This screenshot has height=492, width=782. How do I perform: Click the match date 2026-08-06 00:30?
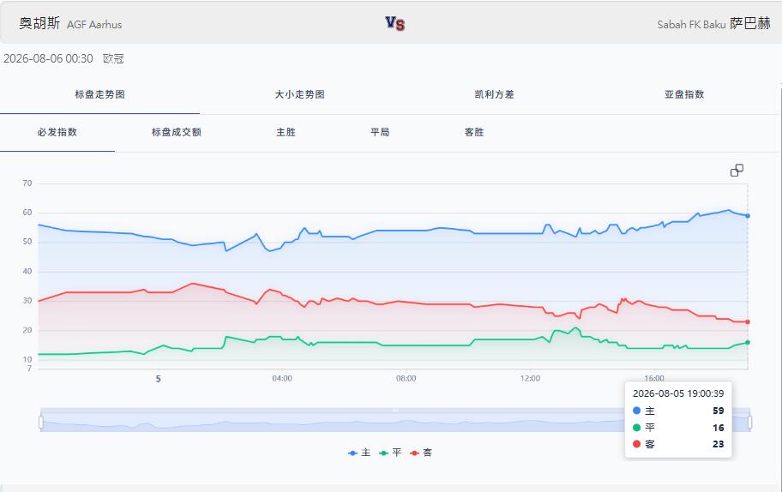(x=48, y=59)
